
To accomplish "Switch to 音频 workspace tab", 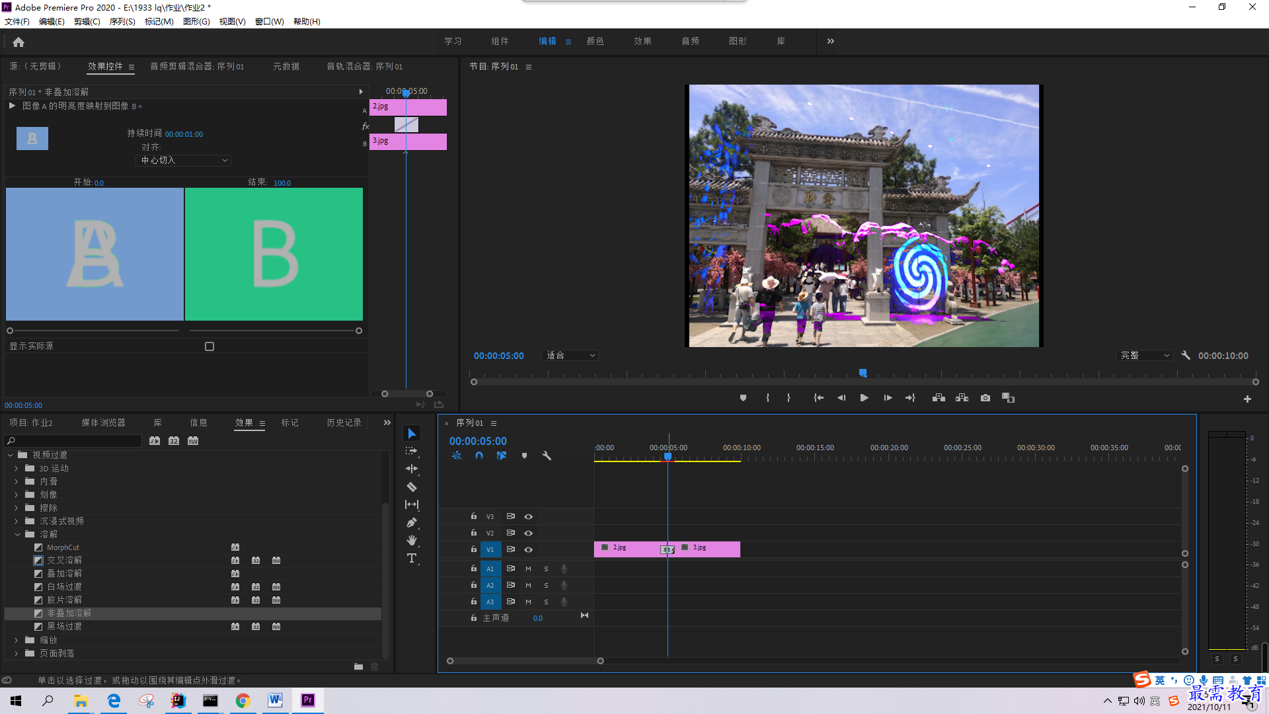I will click(x=690, y=41).
